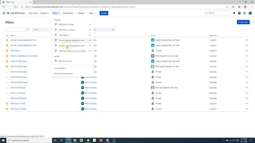Select All user stories assigned to me menu item
255x143 pixels.
[73, 41]
